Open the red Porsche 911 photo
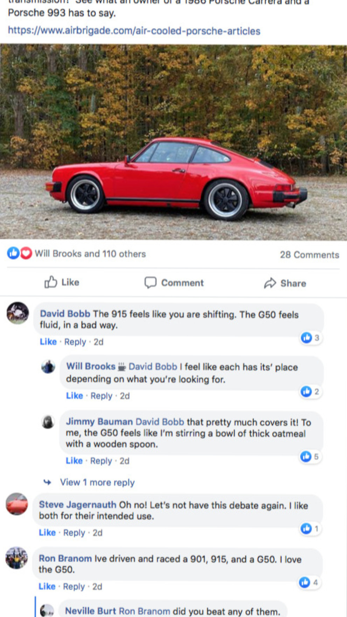 (173, 142)
